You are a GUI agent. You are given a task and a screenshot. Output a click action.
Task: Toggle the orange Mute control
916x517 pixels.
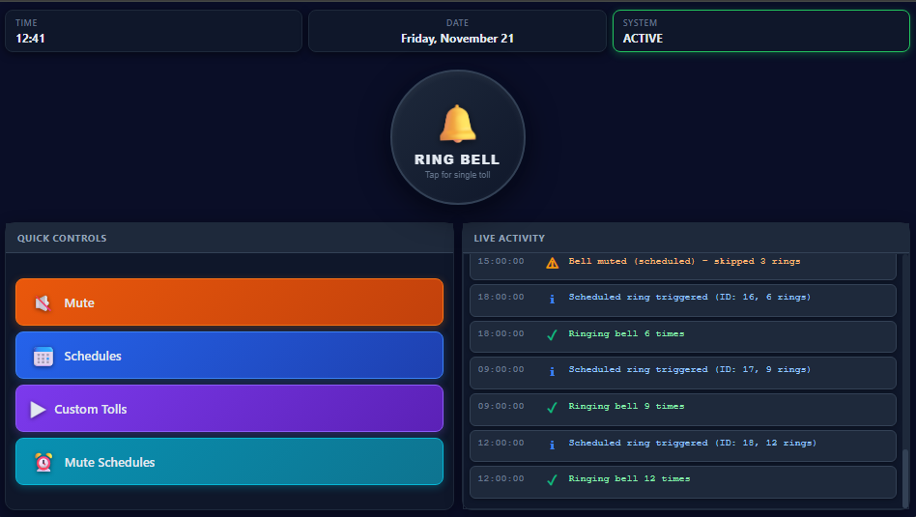pyautogui.click(x=229, y=302)
